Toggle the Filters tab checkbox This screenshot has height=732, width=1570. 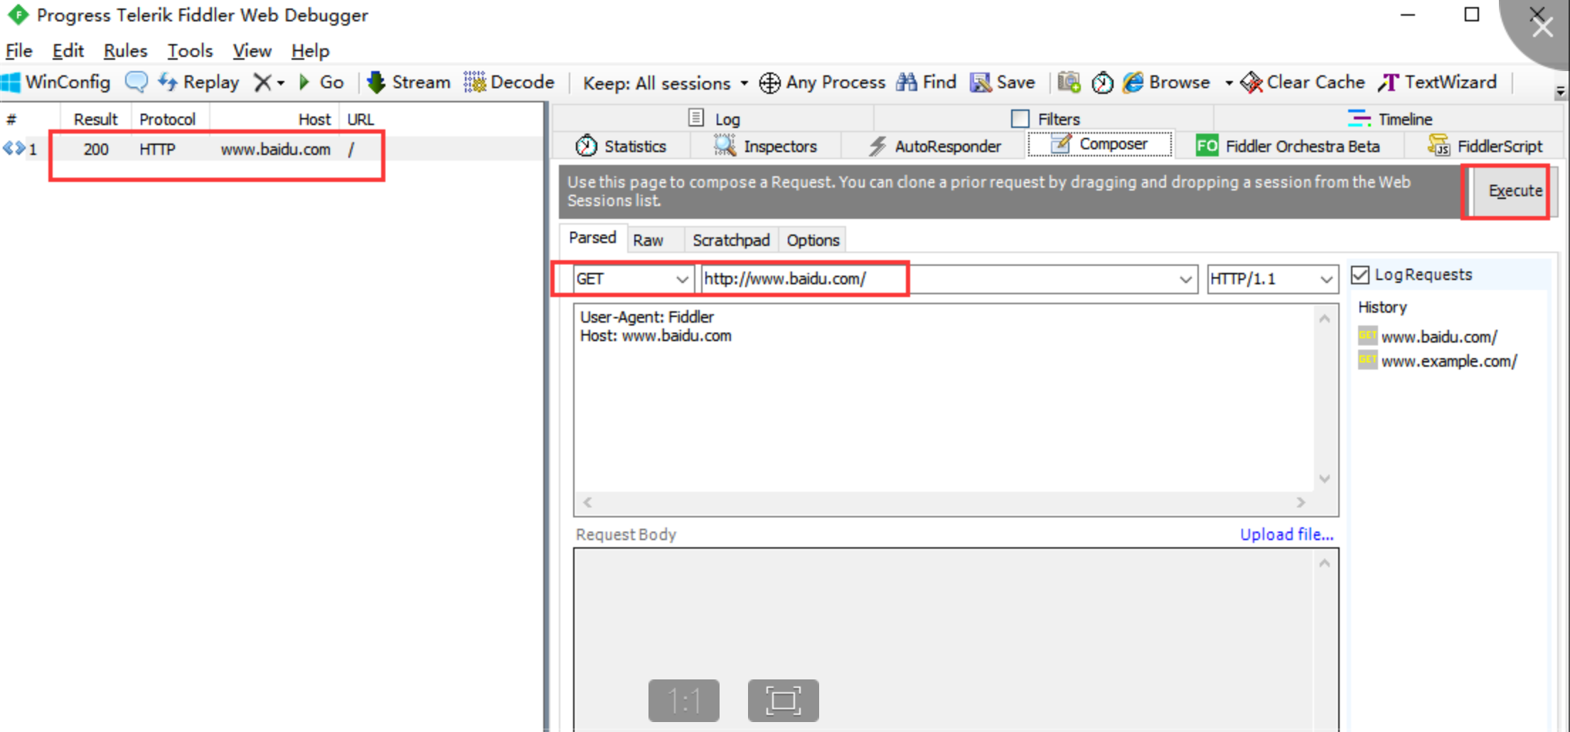1020,119
